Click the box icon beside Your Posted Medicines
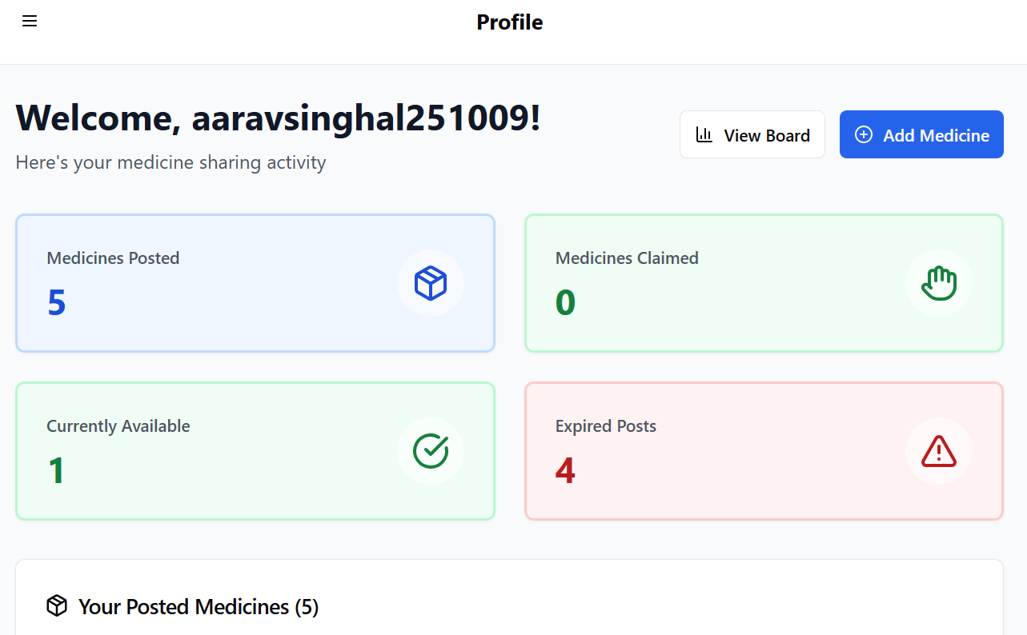Screen dimensions: 1027x635 [57, 606]
